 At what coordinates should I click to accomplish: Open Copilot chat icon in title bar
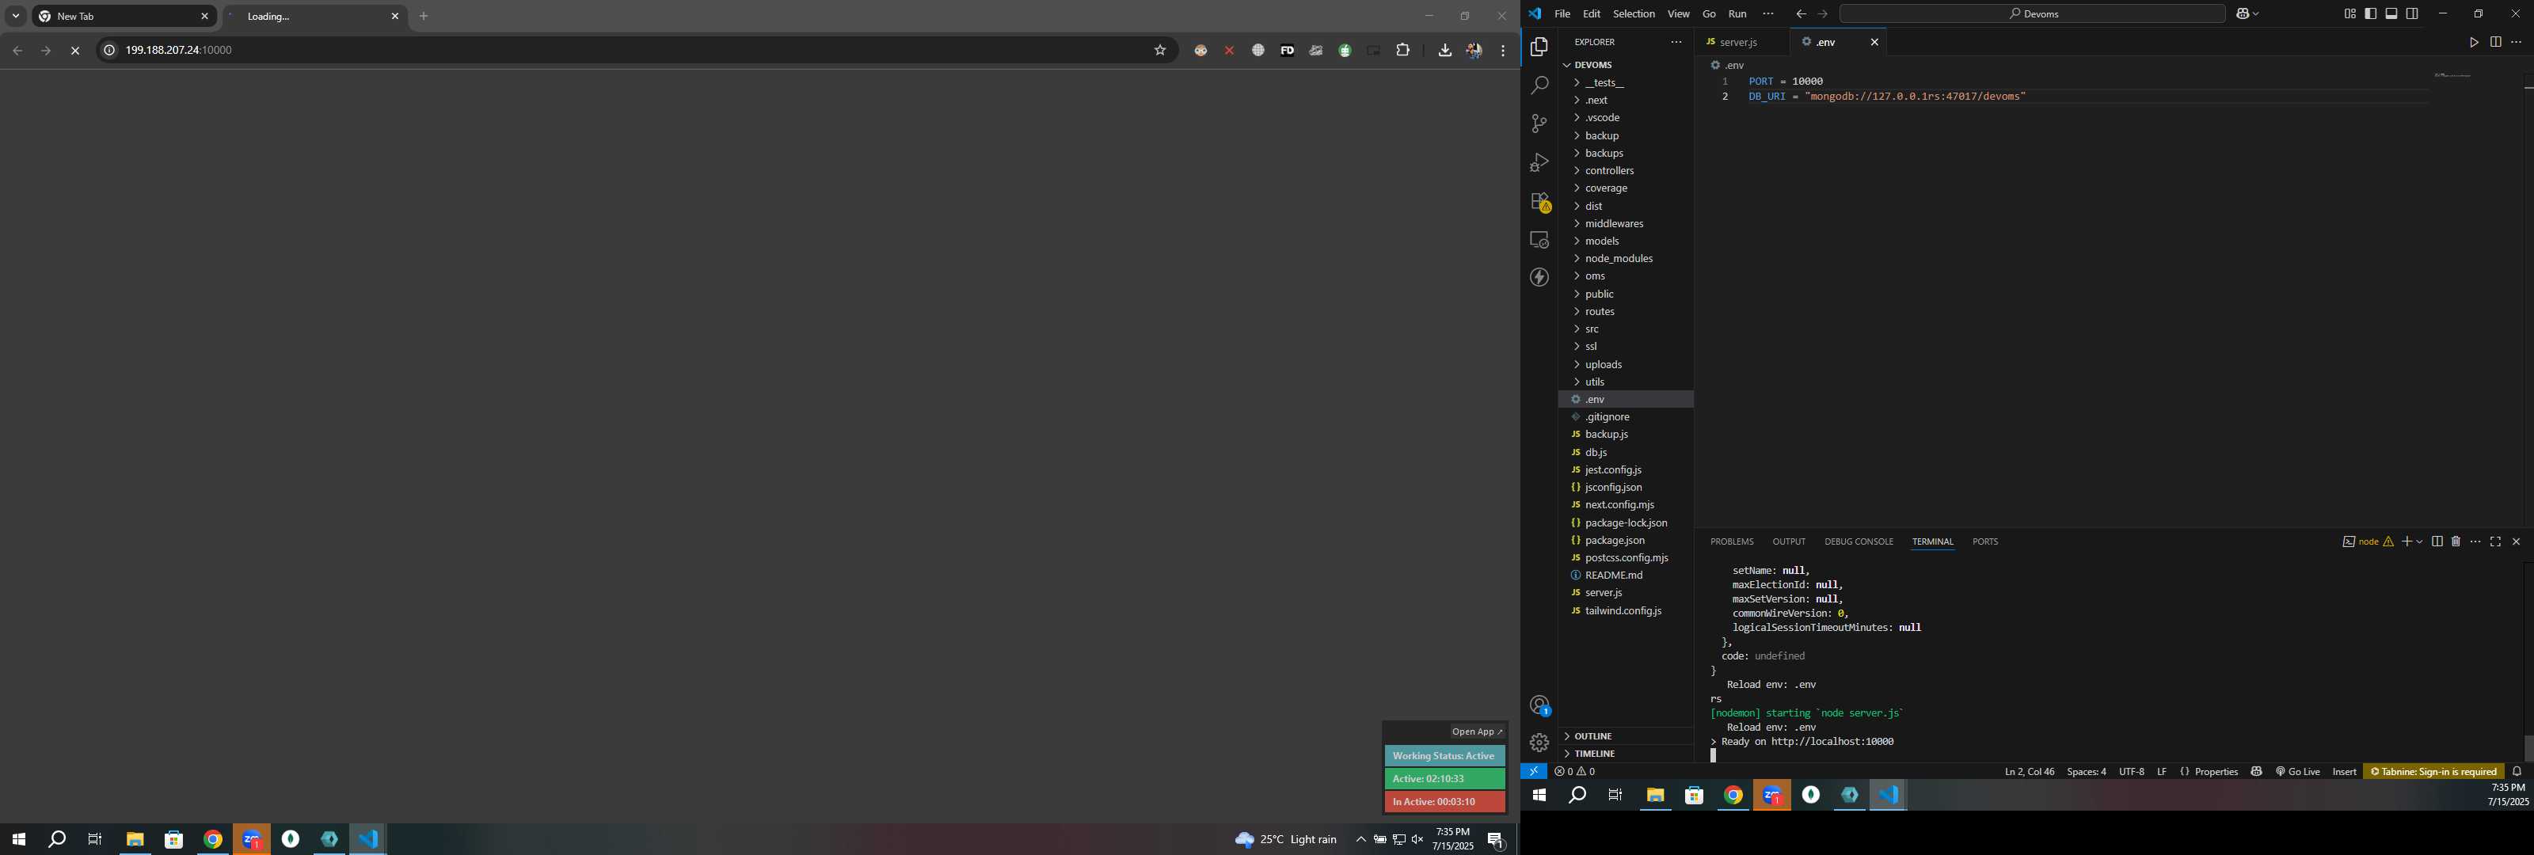2242,13
